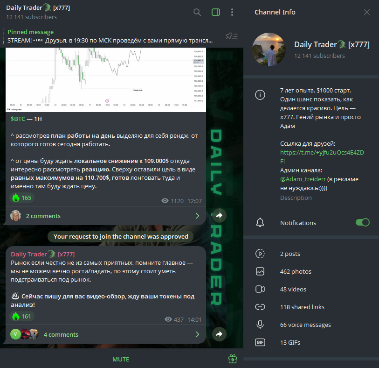Show all pinned messages list icon
This screenshot has height=368, width=379.
coord(232,36)
